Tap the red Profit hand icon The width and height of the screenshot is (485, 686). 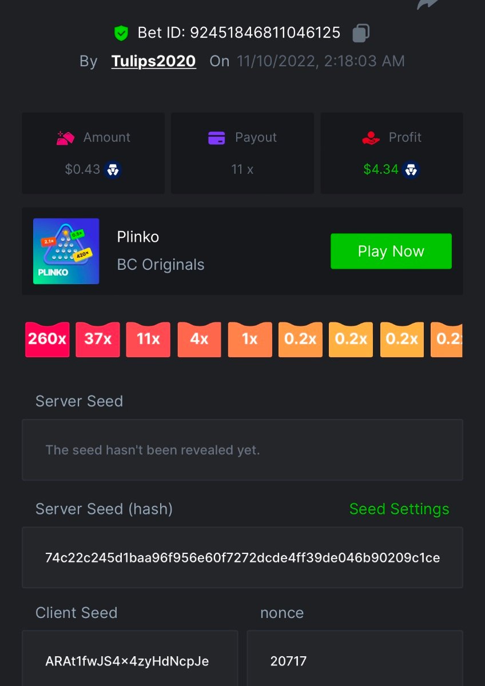tap(371, 138)
